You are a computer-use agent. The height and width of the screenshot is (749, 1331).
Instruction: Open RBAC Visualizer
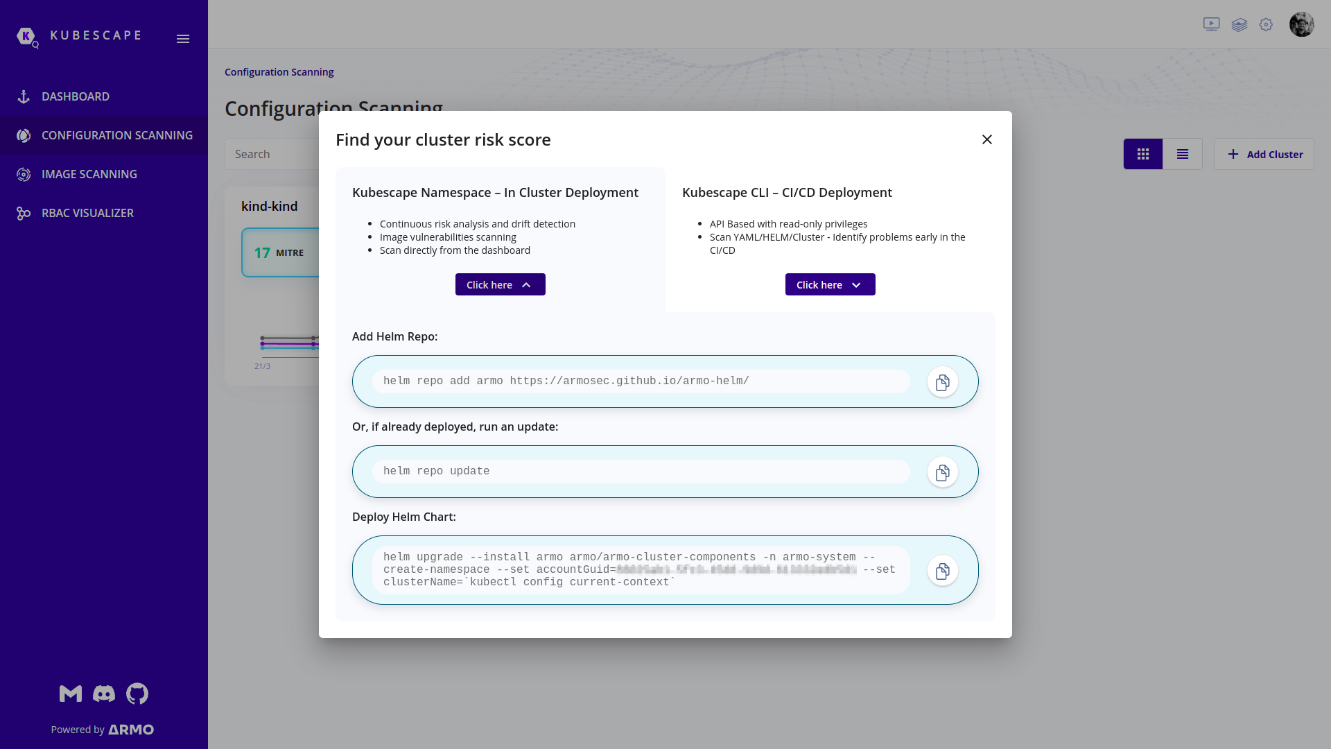coord(104,213)
